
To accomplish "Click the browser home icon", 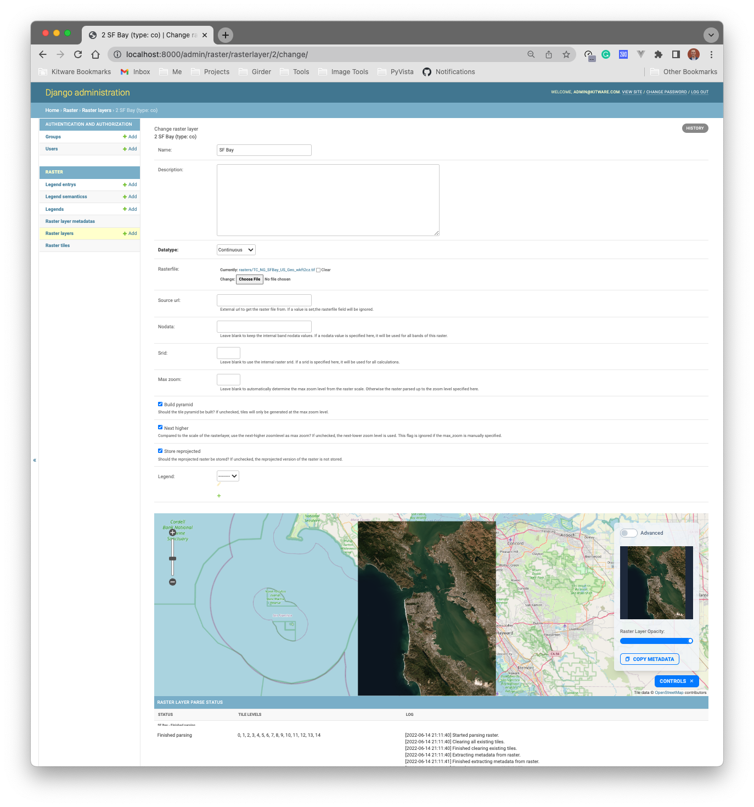I will [x=95, y=54].
